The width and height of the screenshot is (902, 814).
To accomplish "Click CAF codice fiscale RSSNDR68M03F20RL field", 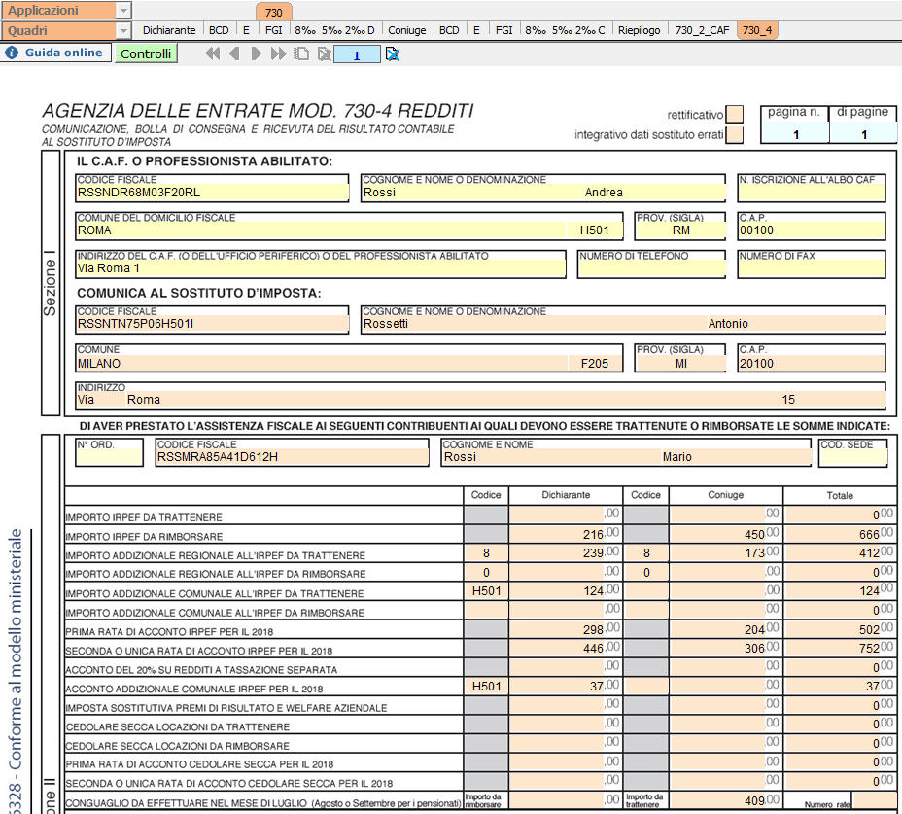I will 212,193.
